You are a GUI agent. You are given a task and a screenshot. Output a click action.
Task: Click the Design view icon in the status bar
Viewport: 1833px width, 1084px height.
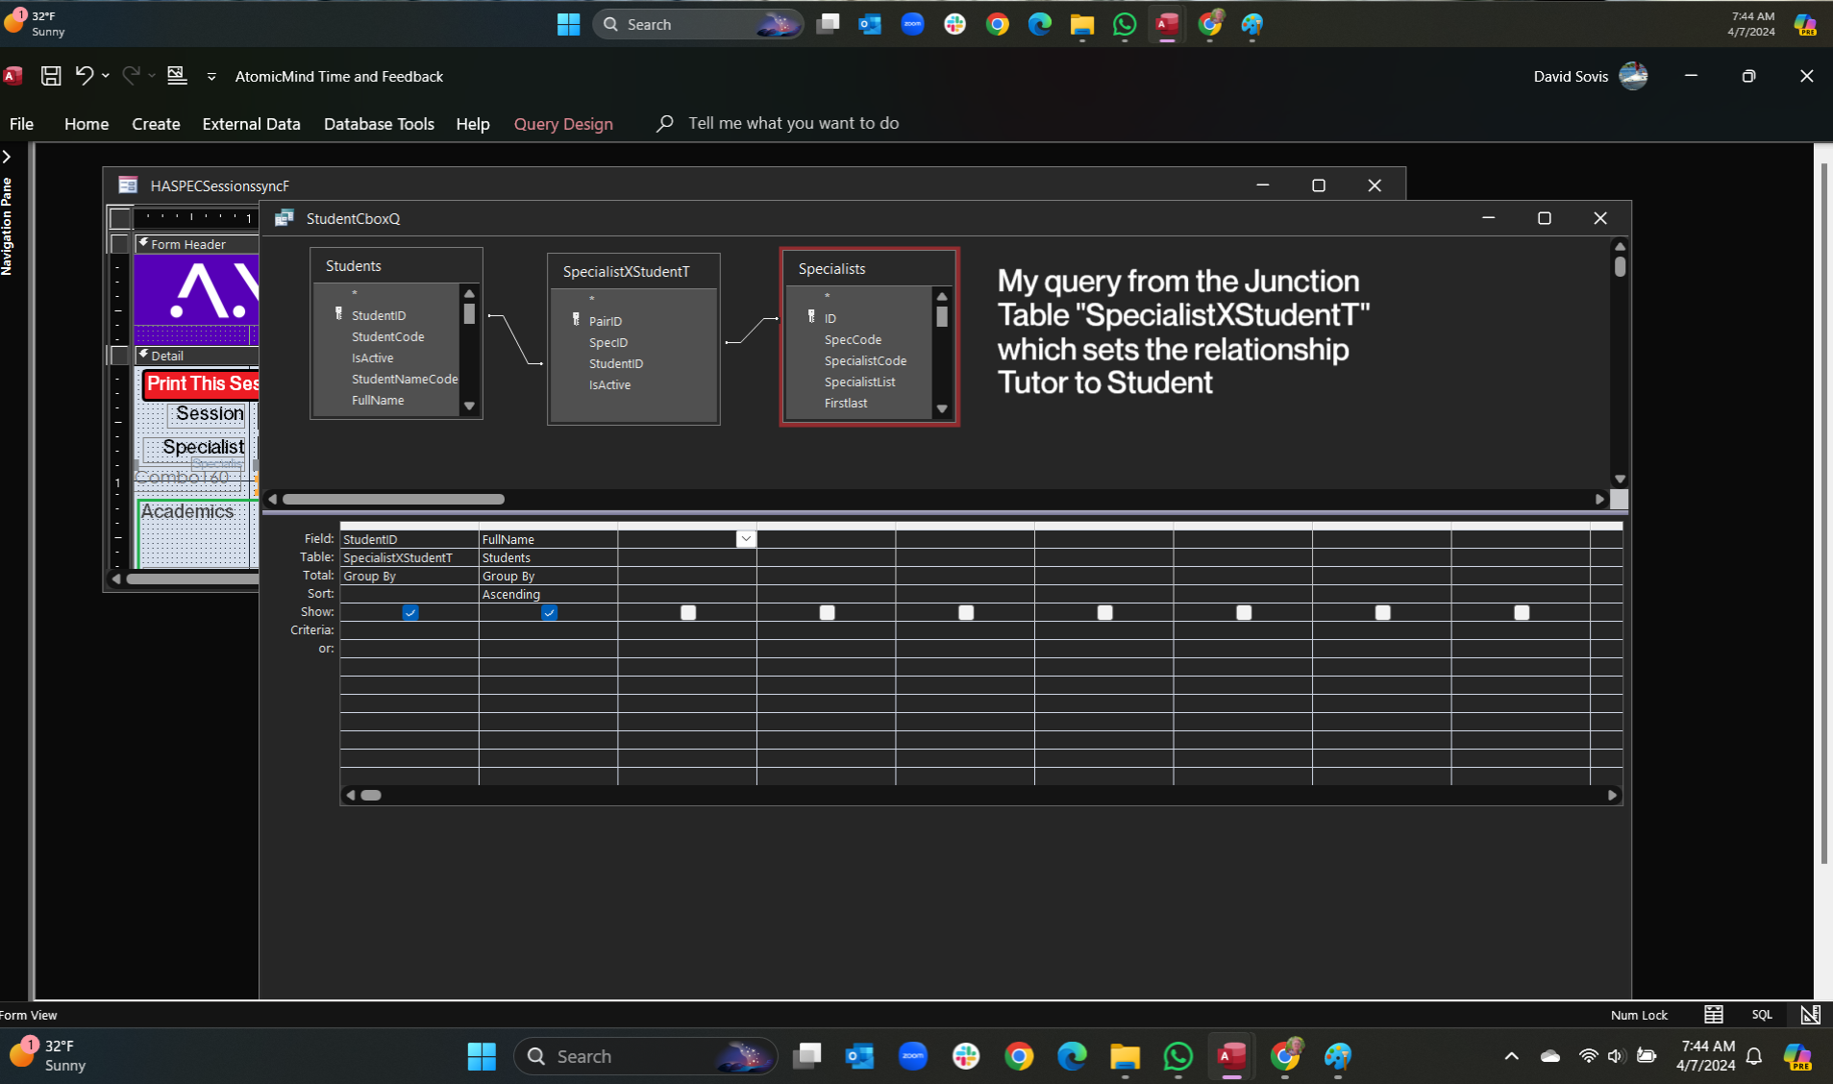(x=1810, y=1015)
